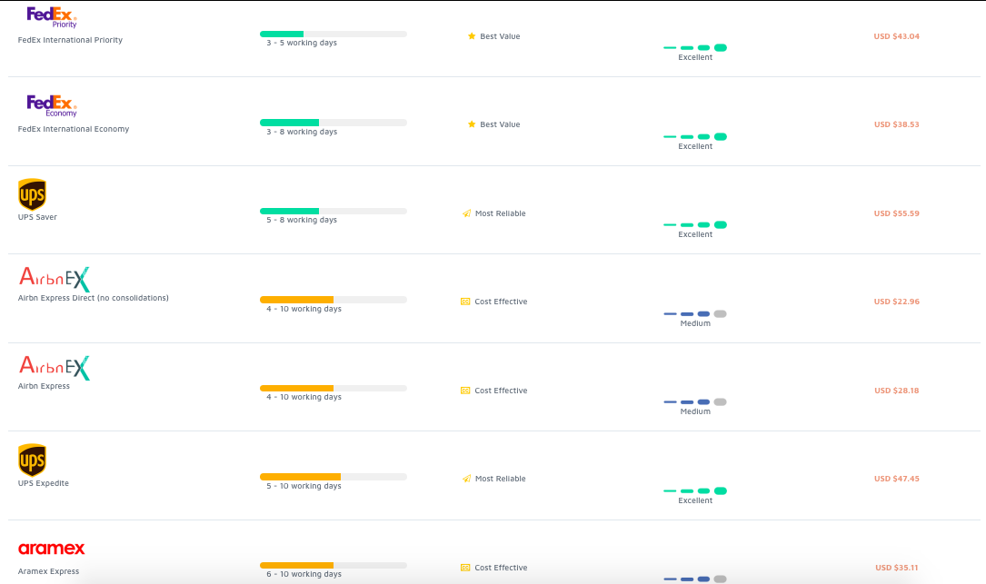Viewport: 986px width, 584px height.
Task: Click UPS Saver's Most Reliable plane icon
Action: 466,213
